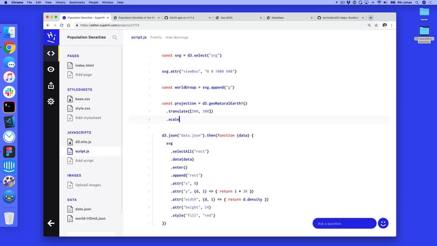Open the code editor view icon
Screen dimensions: 437x246
(51, 53)
